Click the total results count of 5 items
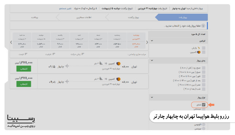This screenshot has width=235, height=135. click(x=198, y=34)
